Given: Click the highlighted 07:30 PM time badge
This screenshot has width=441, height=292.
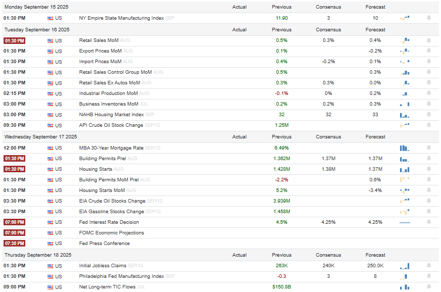Looking at the screenshot, I should click(x=14, y=244).
